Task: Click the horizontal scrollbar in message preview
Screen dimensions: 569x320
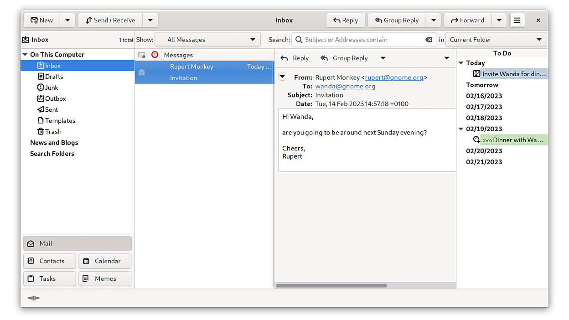Action: tap(331, 286)
